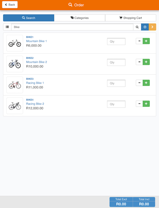
Task: Click the Racing Bike 1 thumbnail image
Action: click(15, 85)
